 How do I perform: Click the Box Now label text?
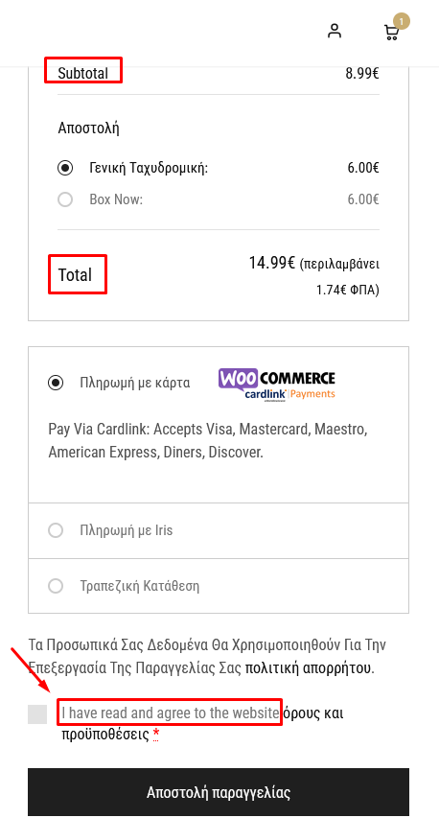coord(116,199)
